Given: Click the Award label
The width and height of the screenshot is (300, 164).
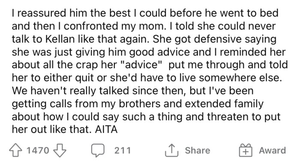Looking at the screenshot, I should 273,150.
